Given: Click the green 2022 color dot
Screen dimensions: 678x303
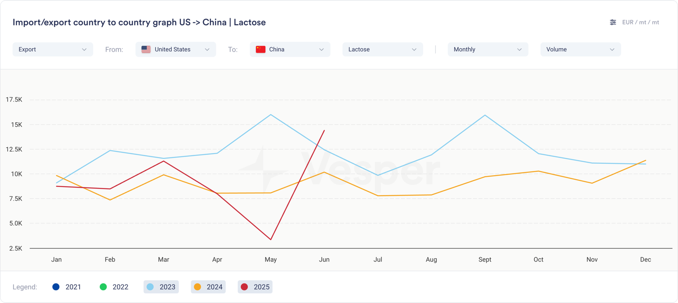Looking at the screenshot, I should [x=103, y=287].
